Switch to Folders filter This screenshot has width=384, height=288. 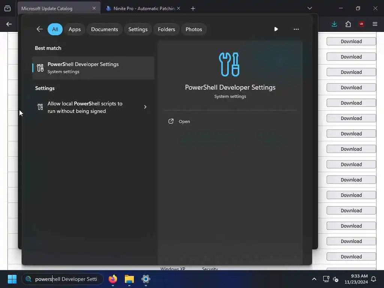tap(166, 29)
